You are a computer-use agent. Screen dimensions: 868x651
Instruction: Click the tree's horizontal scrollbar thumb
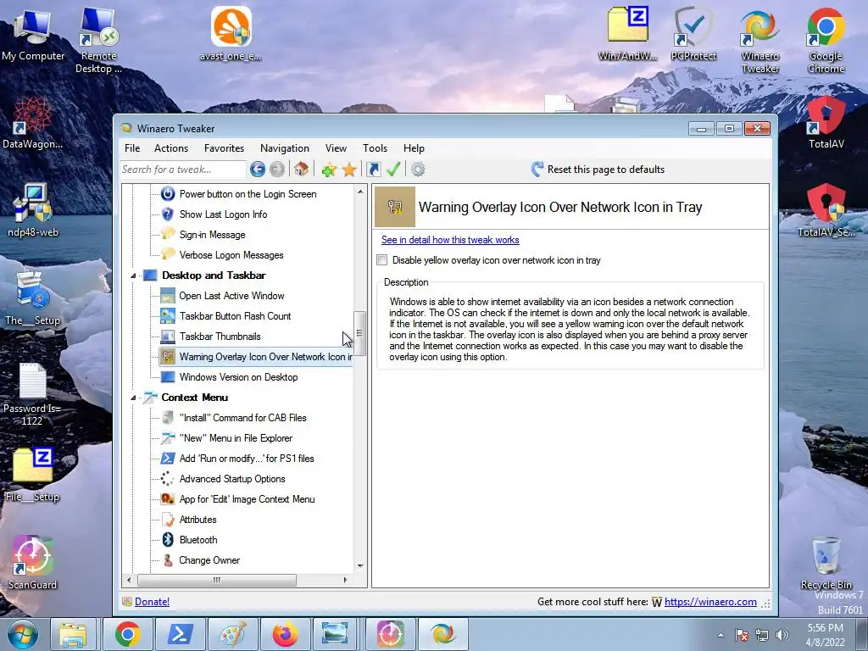pyautogui.click(x=216, y=580)
